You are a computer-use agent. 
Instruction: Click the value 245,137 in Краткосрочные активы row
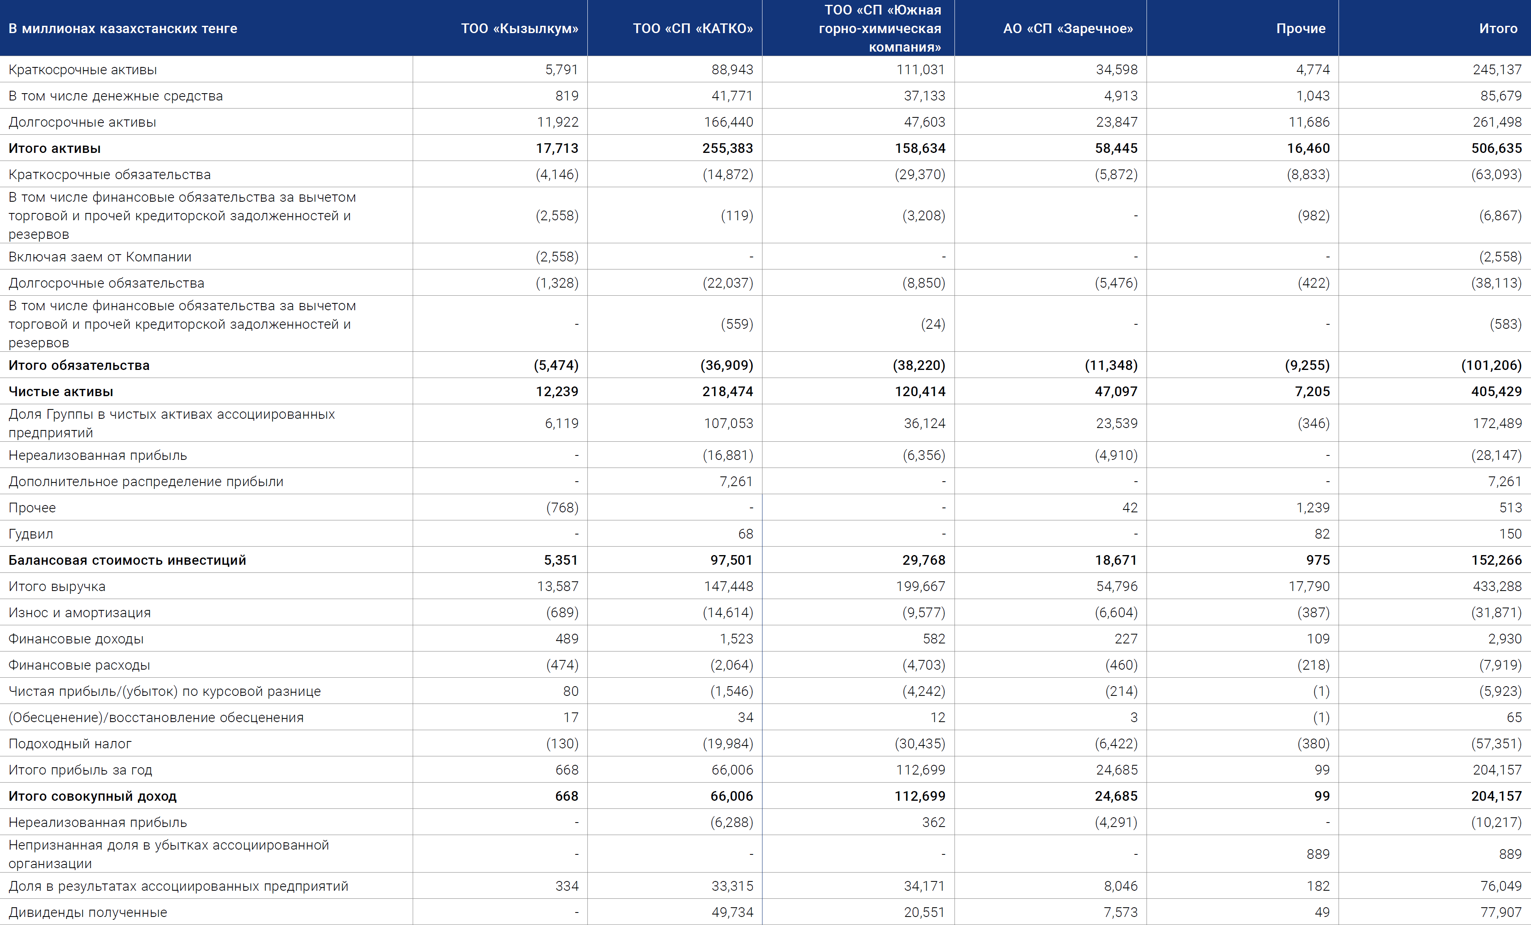point(1497,69)
